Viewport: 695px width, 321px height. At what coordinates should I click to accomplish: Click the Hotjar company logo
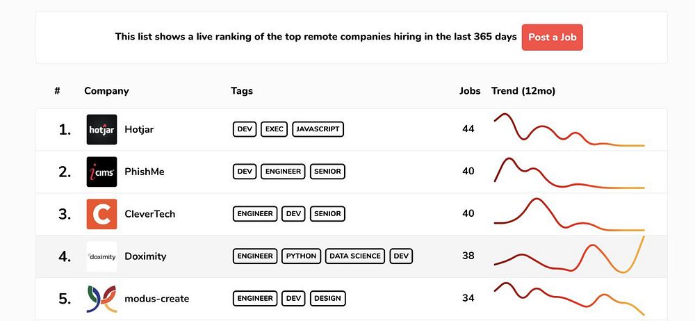[x=101, y=129]
